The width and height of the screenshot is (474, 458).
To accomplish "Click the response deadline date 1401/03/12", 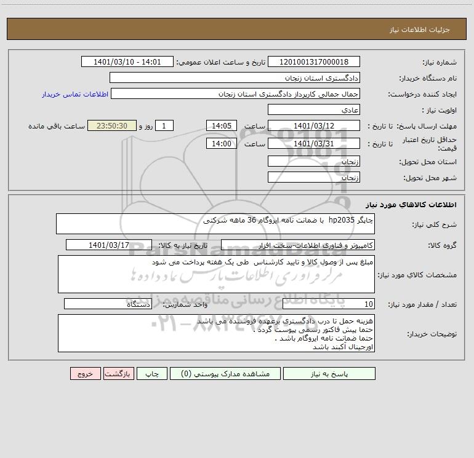I will tap(314, 125).
